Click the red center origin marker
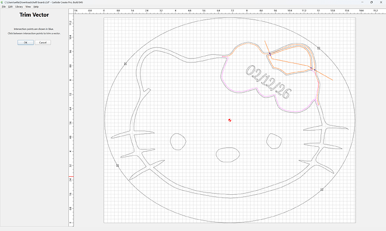The image size is (386, 231). pos(230,120)
